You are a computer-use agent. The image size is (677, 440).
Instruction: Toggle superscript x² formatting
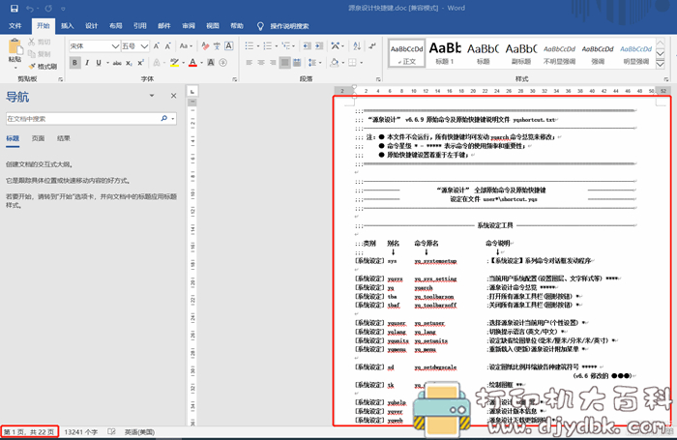coord(140,63)
